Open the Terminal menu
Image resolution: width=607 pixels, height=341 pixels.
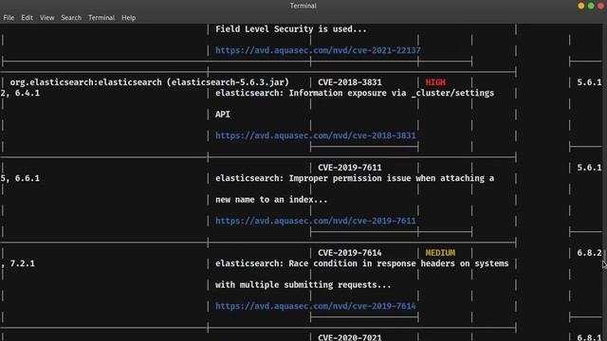click(101, 18)
